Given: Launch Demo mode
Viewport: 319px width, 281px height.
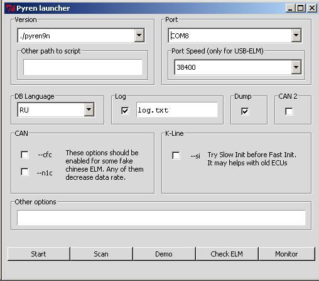Looking at the screenshot, I should pyautogui.click(x=164, y=254).
